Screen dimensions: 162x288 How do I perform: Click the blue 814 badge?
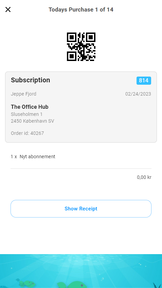point(144,81)
